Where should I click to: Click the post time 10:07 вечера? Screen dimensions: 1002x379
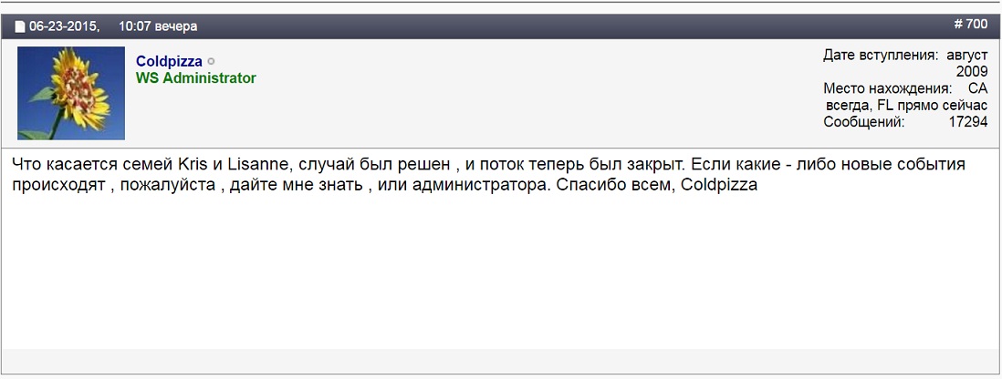pos(158,26)
